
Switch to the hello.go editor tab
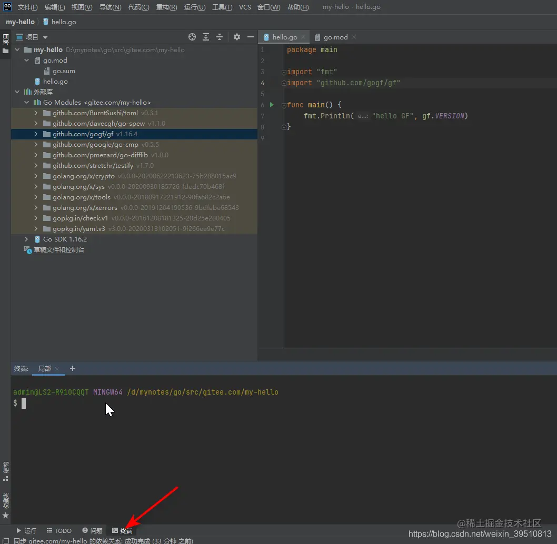pyautogui.click(x=284, y=37)
